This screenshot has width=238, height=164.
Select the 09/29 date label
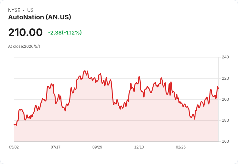[97, 147]
